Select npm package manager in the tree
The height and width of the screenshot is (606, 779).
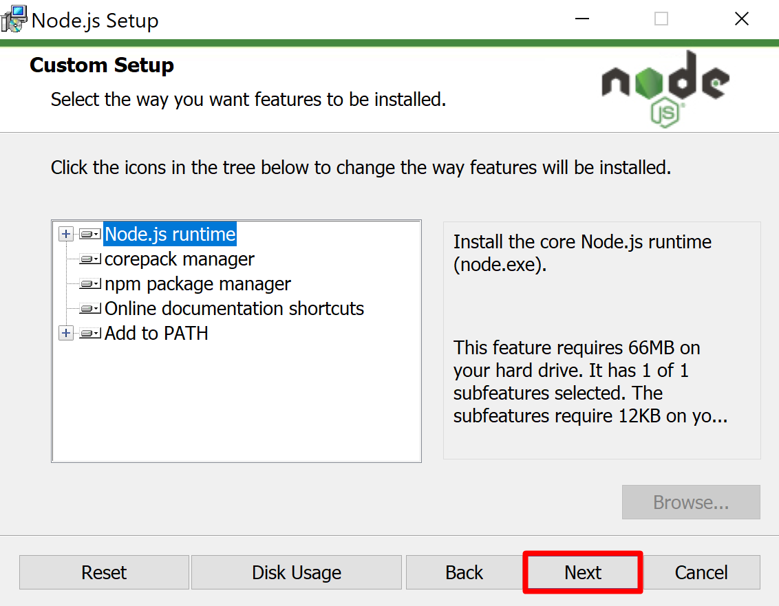tap(198, 284)
